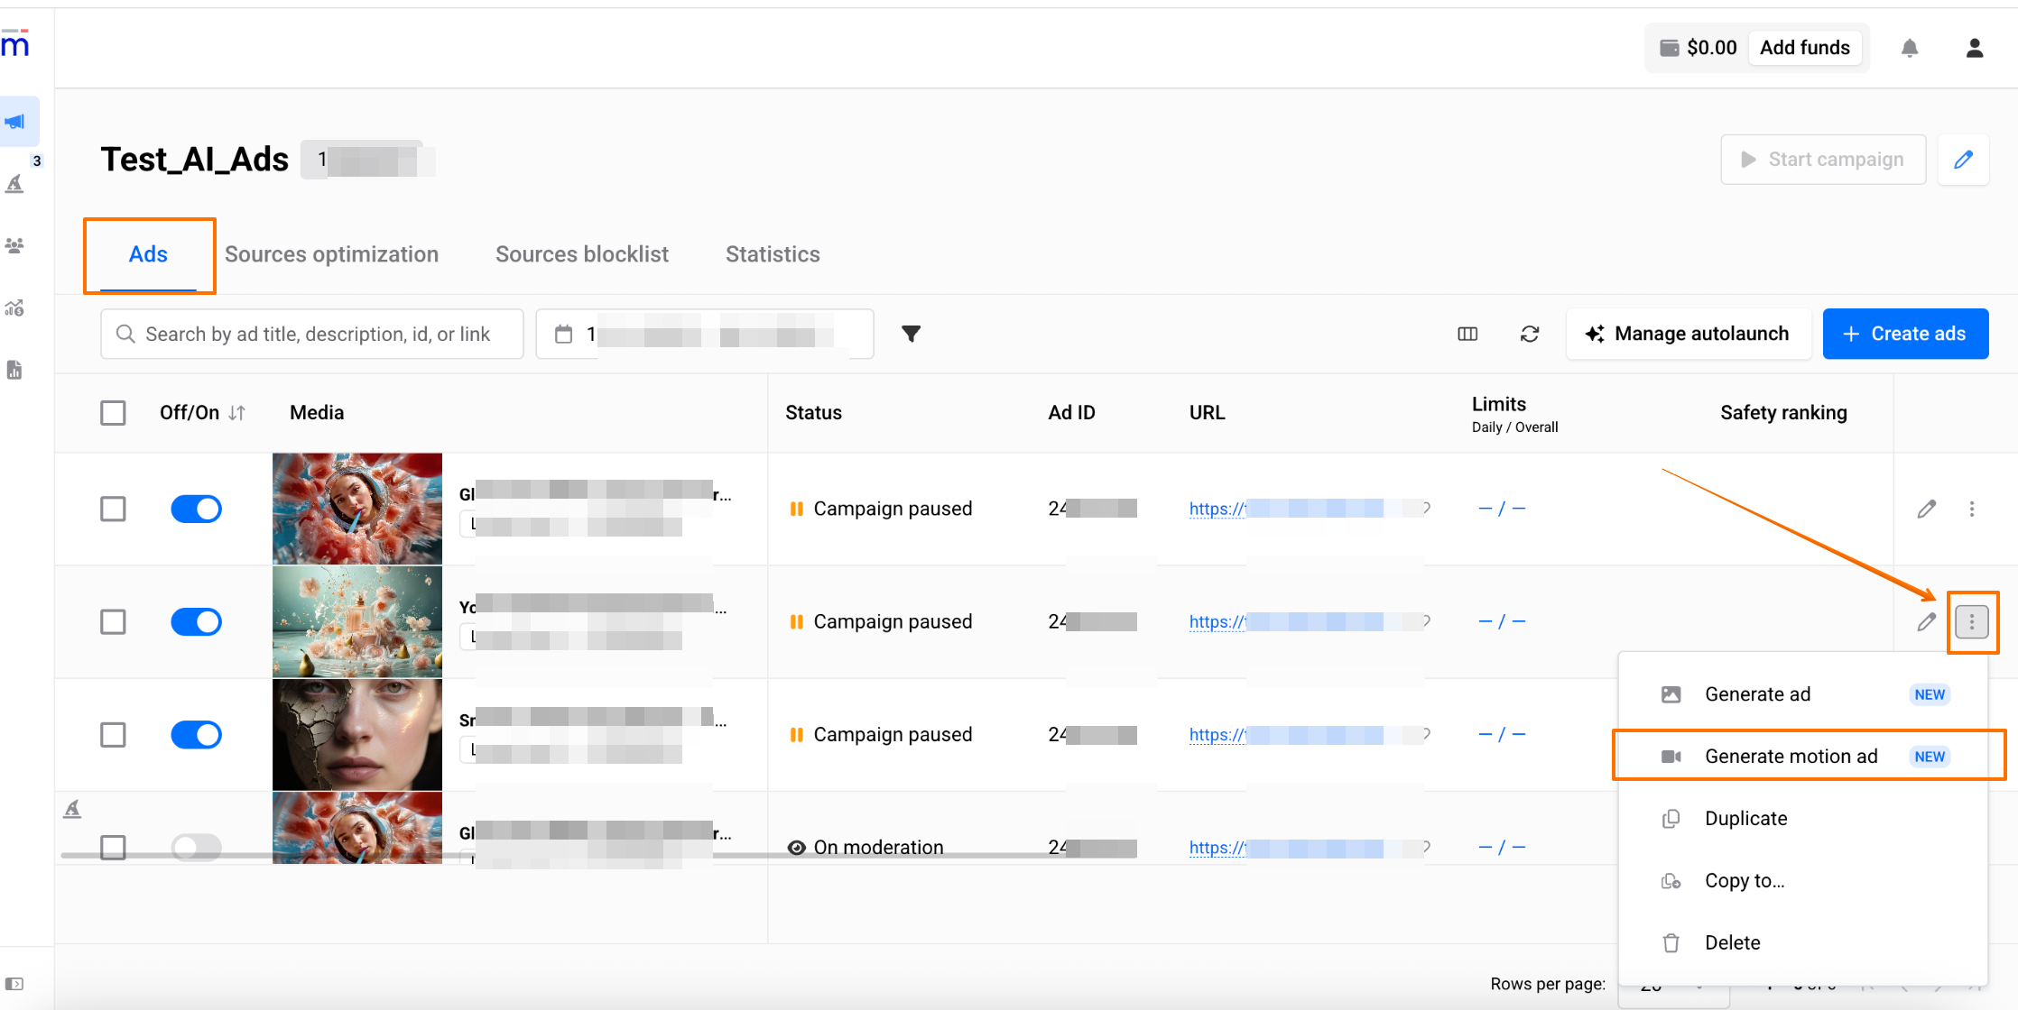Select Generate motion ad from the menu
This screenshot has width=2018, height=1010.
[1791, 756]
